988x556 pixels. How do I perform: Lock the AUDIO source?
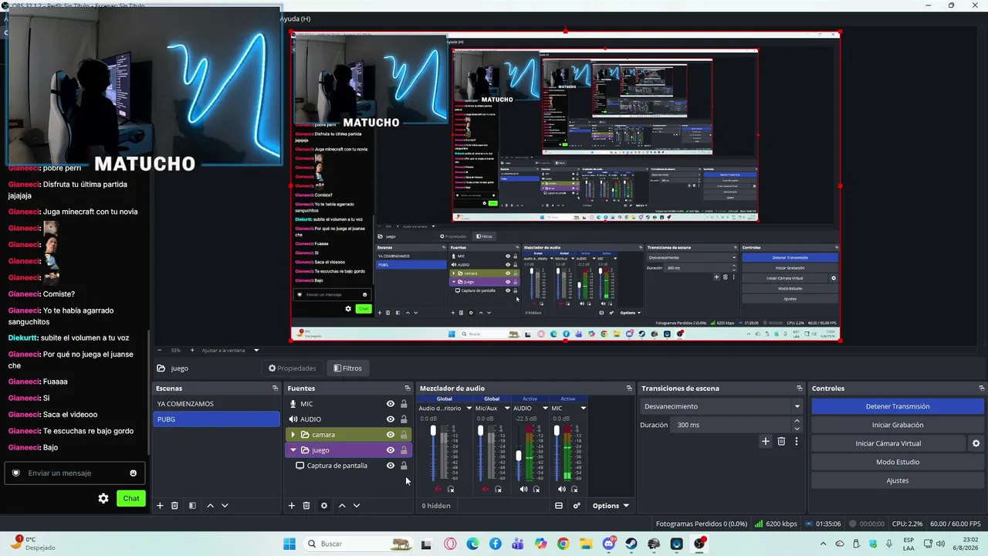coord(404,419)
